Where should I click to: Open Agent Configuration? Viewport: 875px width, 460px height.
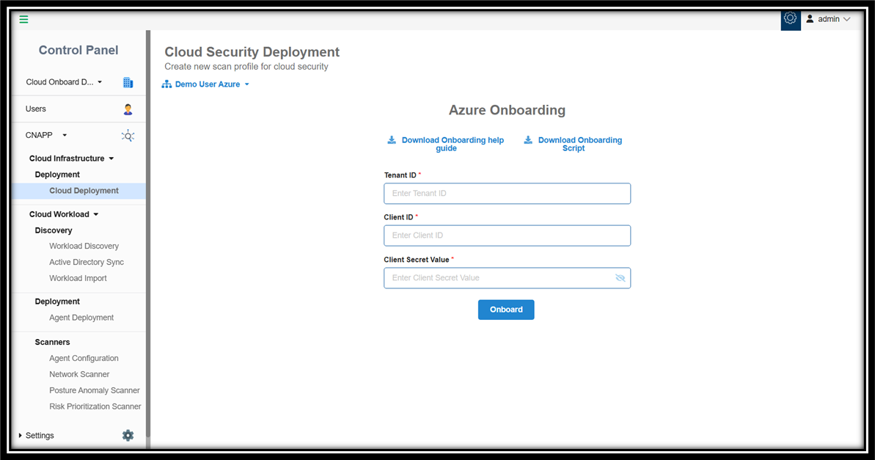click(84, 359)
